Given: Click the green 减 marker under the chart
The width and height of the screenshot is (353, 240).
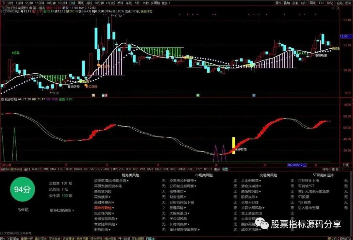Looking at the screenshot, I should [x=198, y=95].
